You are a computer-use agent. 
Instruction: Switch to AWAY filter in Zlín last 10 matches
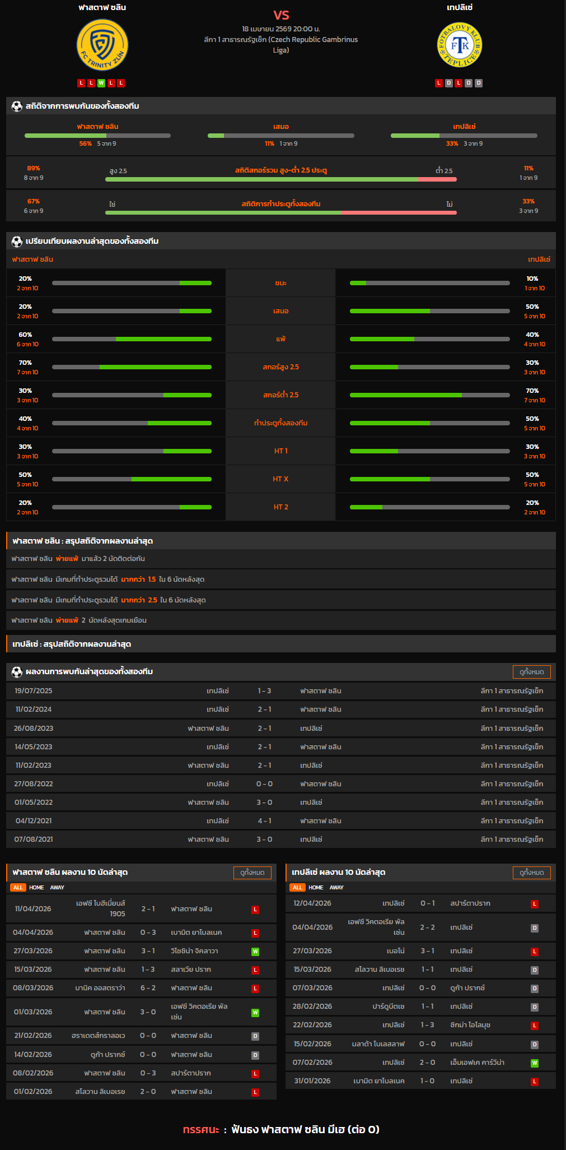pos(57,887)
